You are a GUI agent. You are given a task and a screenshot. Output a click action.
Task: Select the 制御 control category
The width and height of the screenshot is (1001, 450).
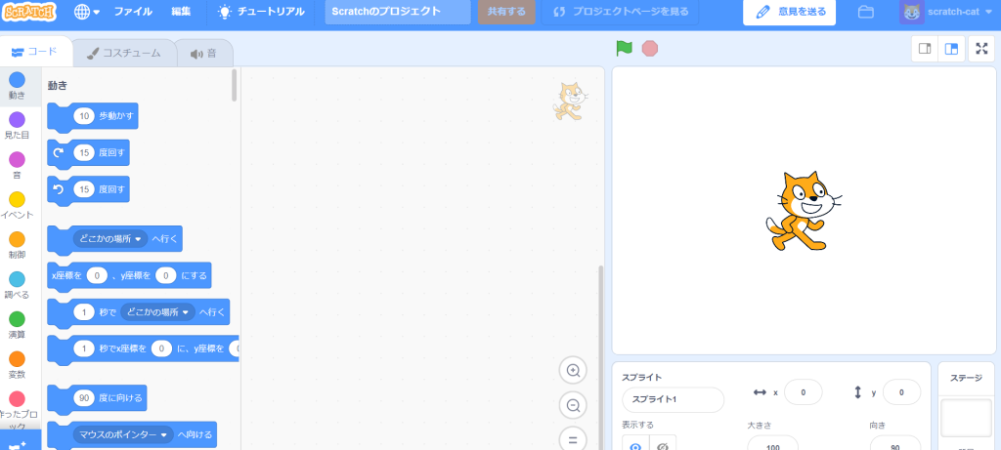click(x=18, y=245)
